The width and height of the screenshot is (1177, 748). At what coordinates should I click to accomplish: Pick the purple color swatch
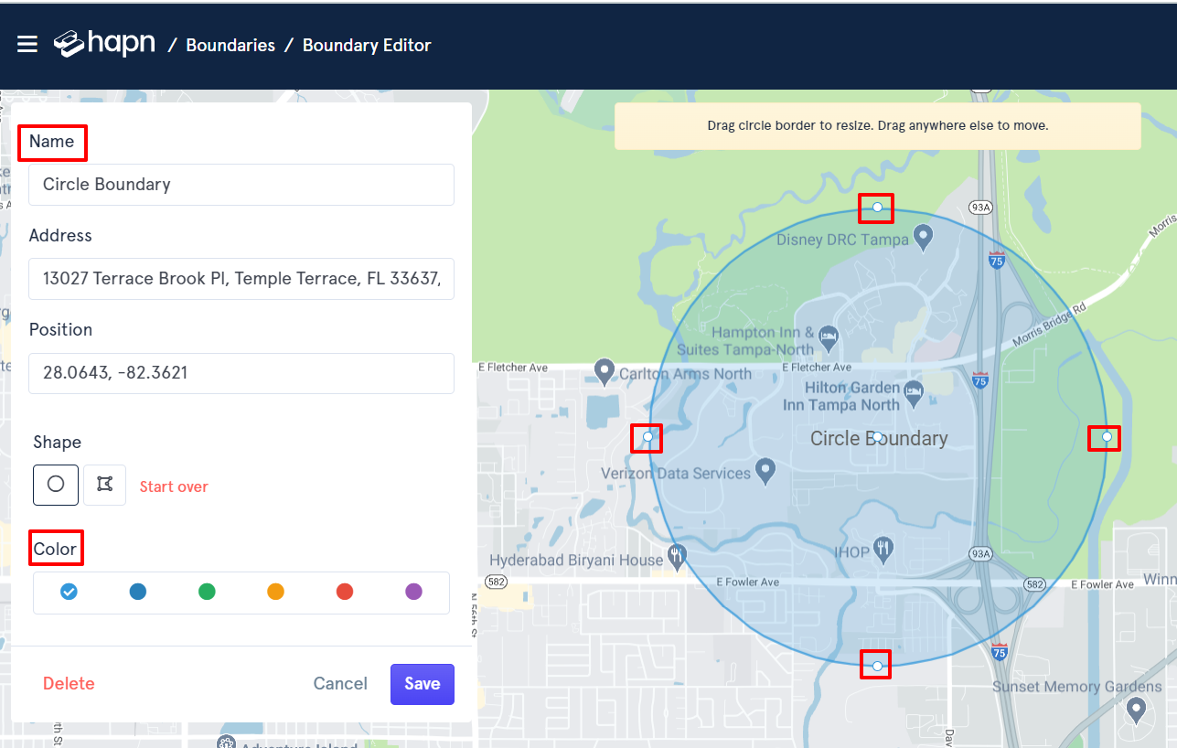pyautogui.click(x=413, y=592)
